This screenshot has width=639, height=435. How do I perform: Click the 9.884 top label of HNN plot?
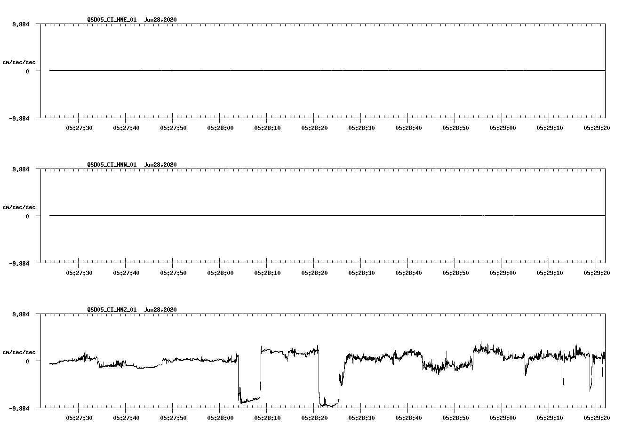point(20,169)
